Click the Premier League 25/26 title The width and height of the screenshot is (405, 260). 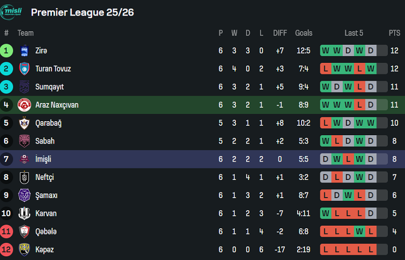83,12
